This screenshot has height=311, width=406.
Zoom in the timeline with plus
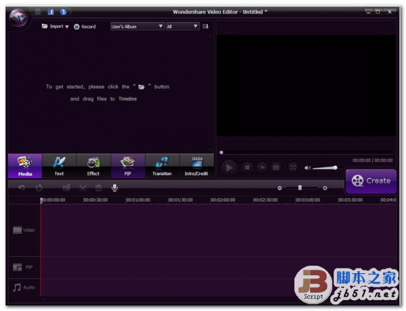click(x=325, y=188)
